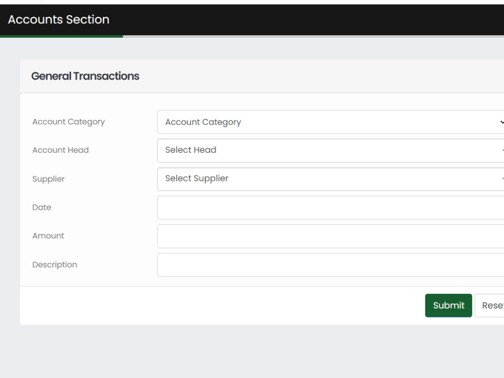504x378 pixels.
Task: Click the green Submit button
Action: [x=449, y=305]
